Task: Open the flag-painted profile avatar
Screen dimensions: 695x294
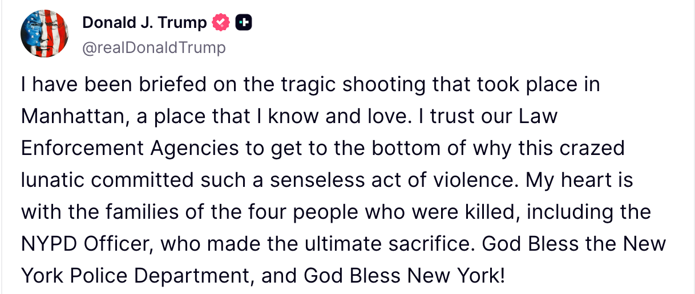Action: click(x=45, y=34)
